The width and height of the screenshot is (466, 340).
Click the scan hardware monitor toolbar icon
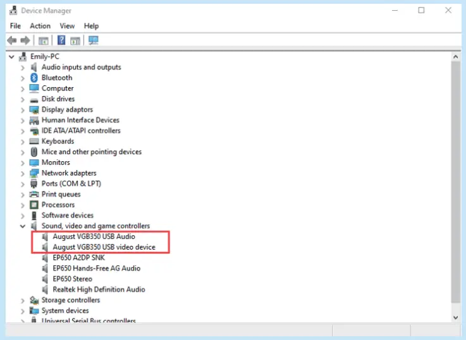pos(94,40)
